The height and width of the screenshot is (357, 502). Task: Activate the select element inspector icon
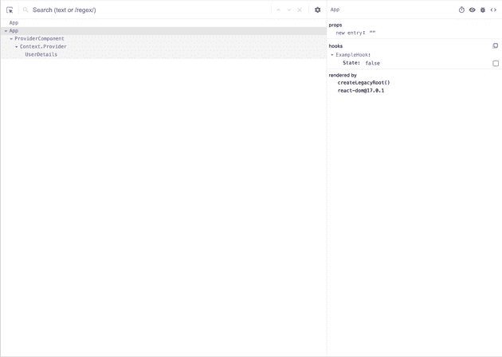(10, 10)
